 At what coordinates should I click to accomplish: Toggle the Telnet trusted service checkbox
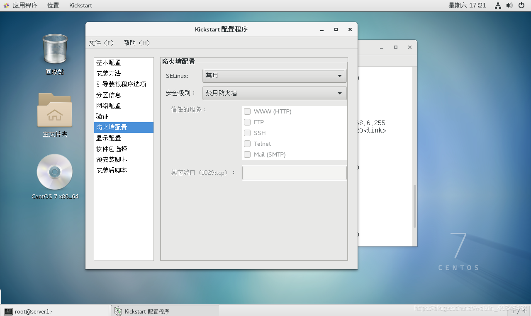(x=247, y=144)
